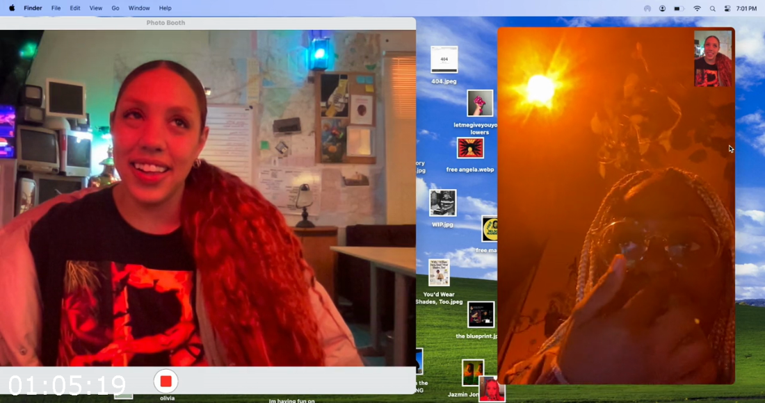
Task: Click the blueprint file name label
Action: (x=476, y=336)
